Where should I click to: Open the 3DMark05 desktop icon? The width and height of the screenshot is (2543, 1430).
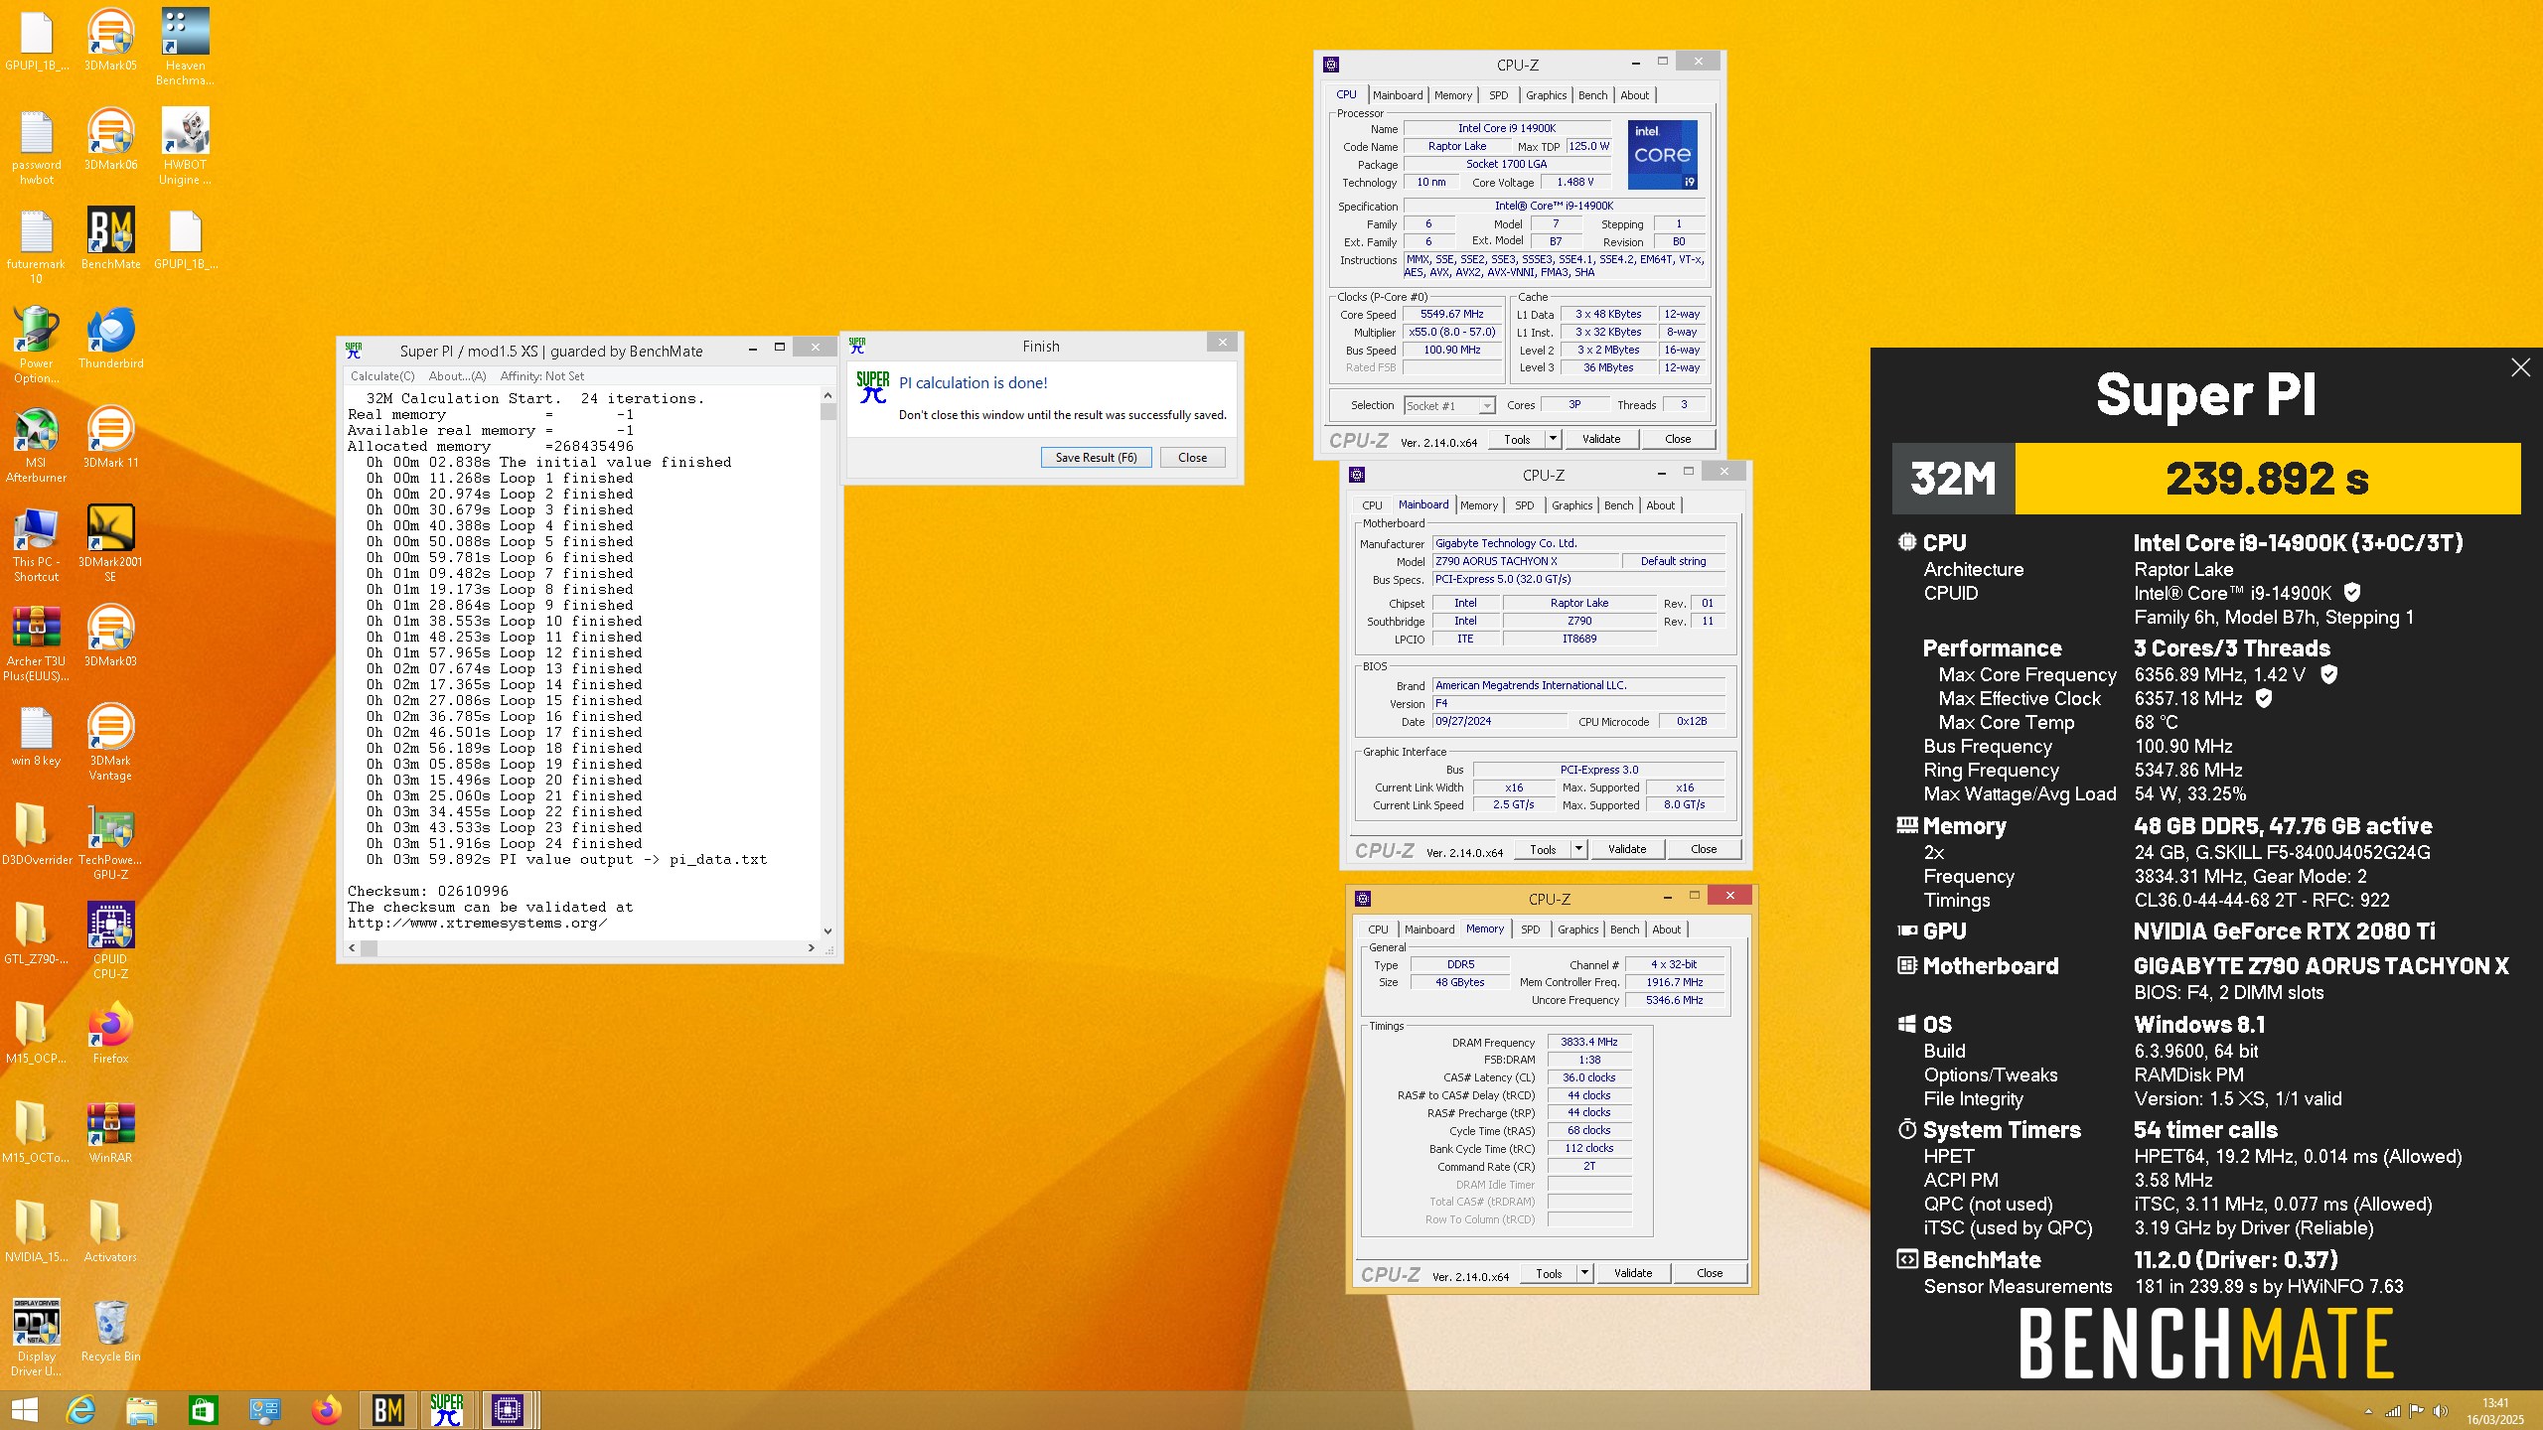[110, 40]
